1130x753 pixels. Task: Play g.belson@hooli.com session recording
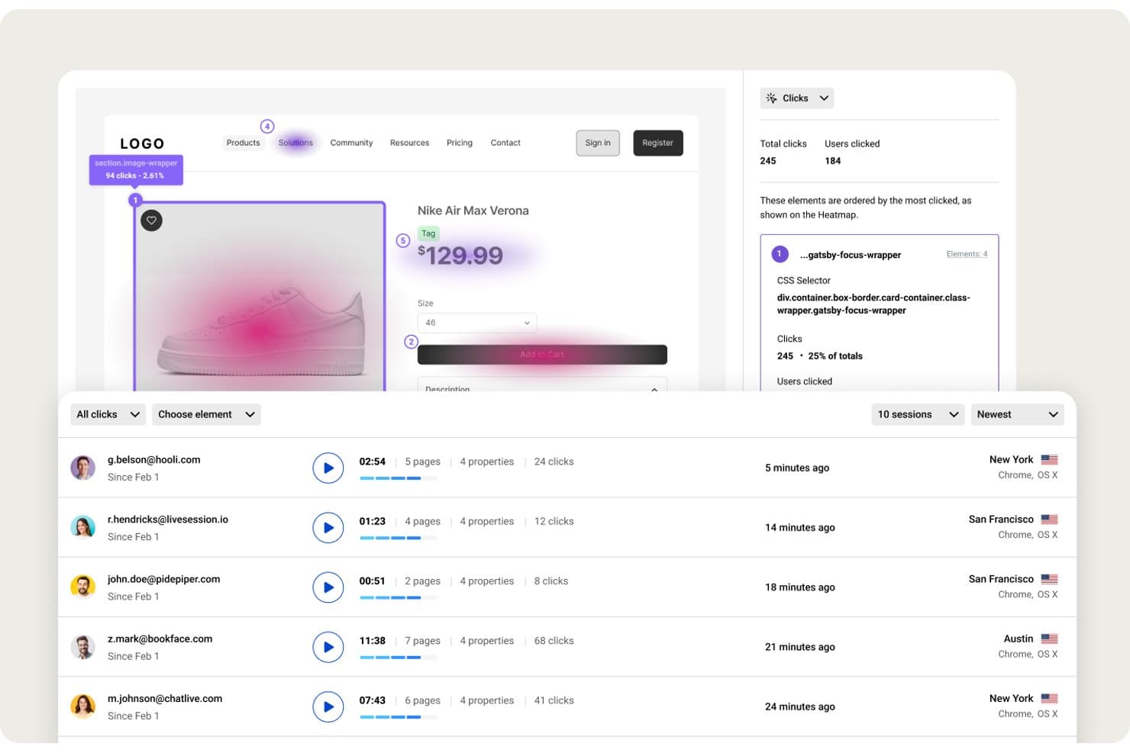tap(328, 468)
